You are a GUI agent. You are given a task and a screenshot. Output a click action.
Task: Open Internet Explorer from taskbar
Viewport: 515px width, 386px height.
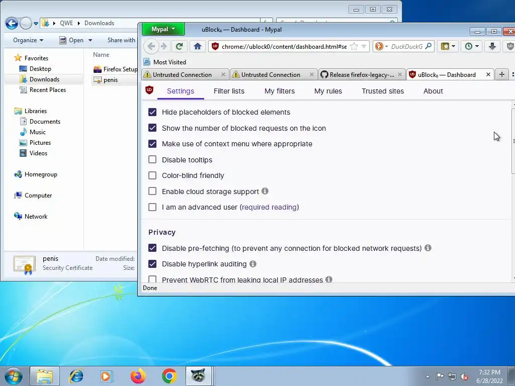(76, 376)
